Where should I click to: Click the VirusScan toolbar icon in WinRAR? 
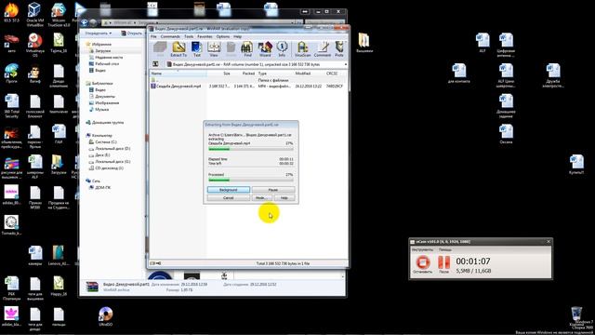302,49
